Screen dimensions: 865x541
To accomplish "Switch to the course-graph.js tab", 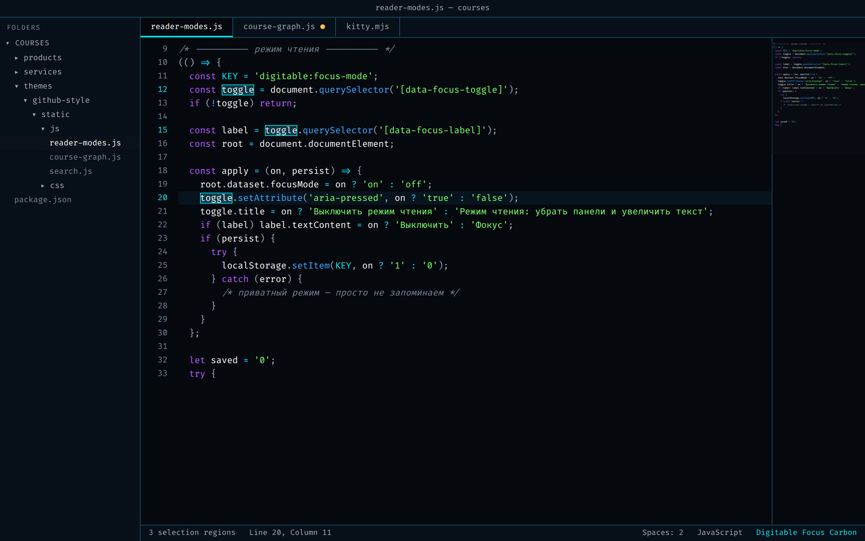I will coord(284,27).
